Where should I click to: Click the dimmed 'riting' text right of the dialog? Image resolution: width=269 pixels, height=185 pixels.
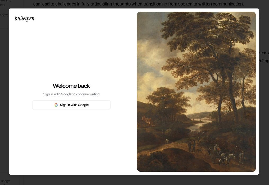(264, 61)
